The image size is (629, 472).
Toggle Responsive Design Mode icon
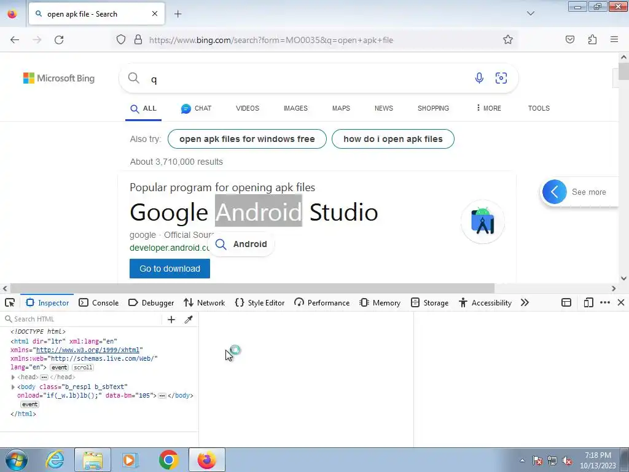coord(588,302)
